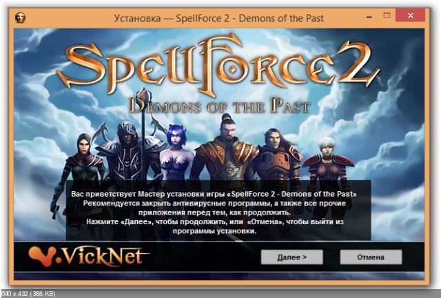The image size is (441, 298).
Task: Select the blue-haired demon woman
Action: (x=176, y=152)
